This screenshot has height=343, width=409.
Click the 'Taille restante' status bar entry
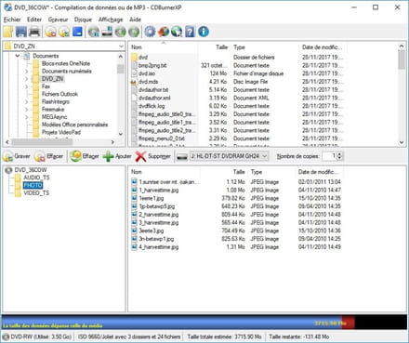(299, 336)
